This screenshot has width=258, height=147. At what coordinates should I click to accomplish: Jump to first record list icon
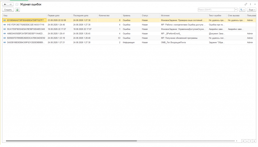tap(243, 141)
